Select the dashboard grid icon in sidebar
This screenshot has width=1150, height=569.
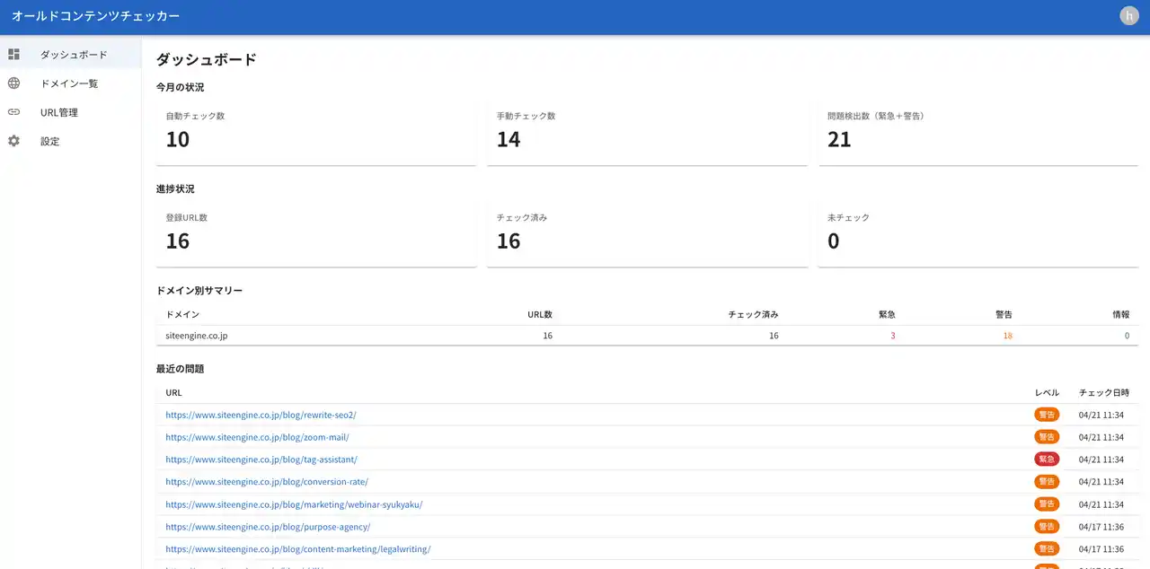click(x=13, y=54)
